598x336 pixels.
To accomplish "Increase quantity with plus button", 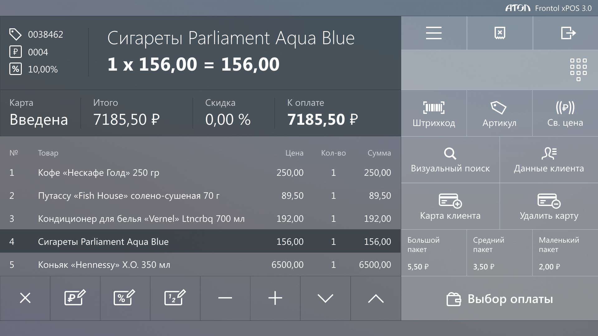I will click(275, 298).
